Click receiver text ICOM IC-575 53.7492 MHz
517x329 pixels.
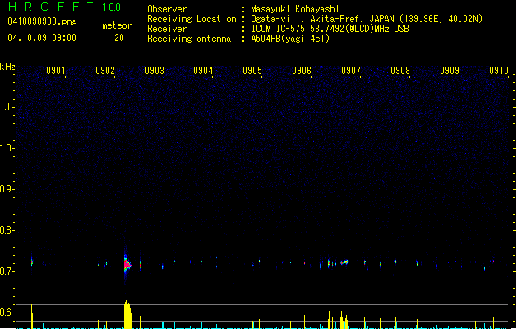click(330, 29)
